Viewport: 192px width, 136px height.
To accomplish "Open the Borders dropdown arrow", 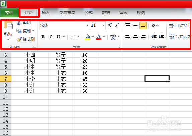I will (x=79, y=37).
